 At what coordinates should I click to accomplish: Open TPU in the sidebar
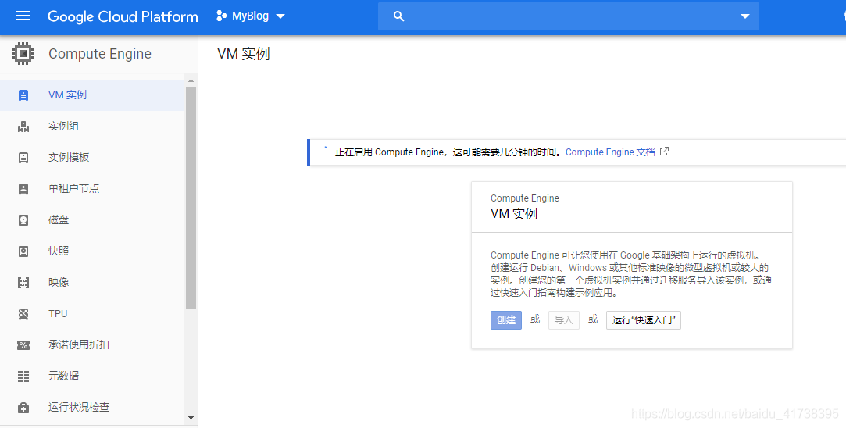pyautogui.click(x=92, y=313)
